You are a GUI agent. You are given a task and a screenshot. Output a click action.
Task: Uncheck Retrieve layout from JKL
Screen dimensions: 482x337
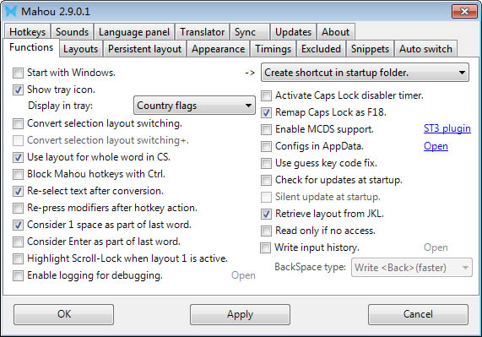click(x=266, y=214)
